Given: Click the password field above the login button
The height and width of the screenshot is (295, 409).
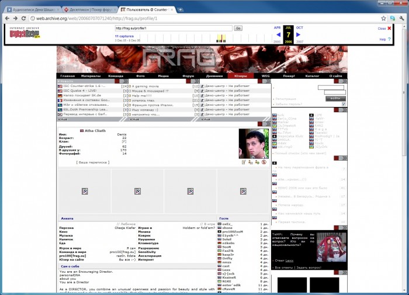Looking at the screenshot, I should coord(335,92).
